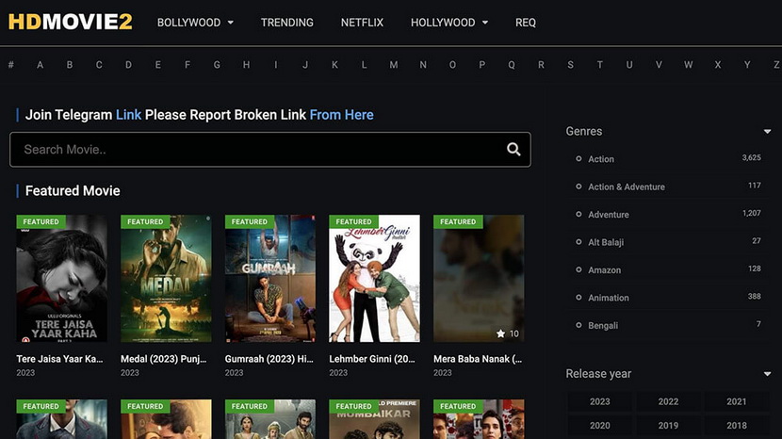Filter by release year 2022
Image resolution: width=782 pixels, height=439 pixels.
(668, 401)
